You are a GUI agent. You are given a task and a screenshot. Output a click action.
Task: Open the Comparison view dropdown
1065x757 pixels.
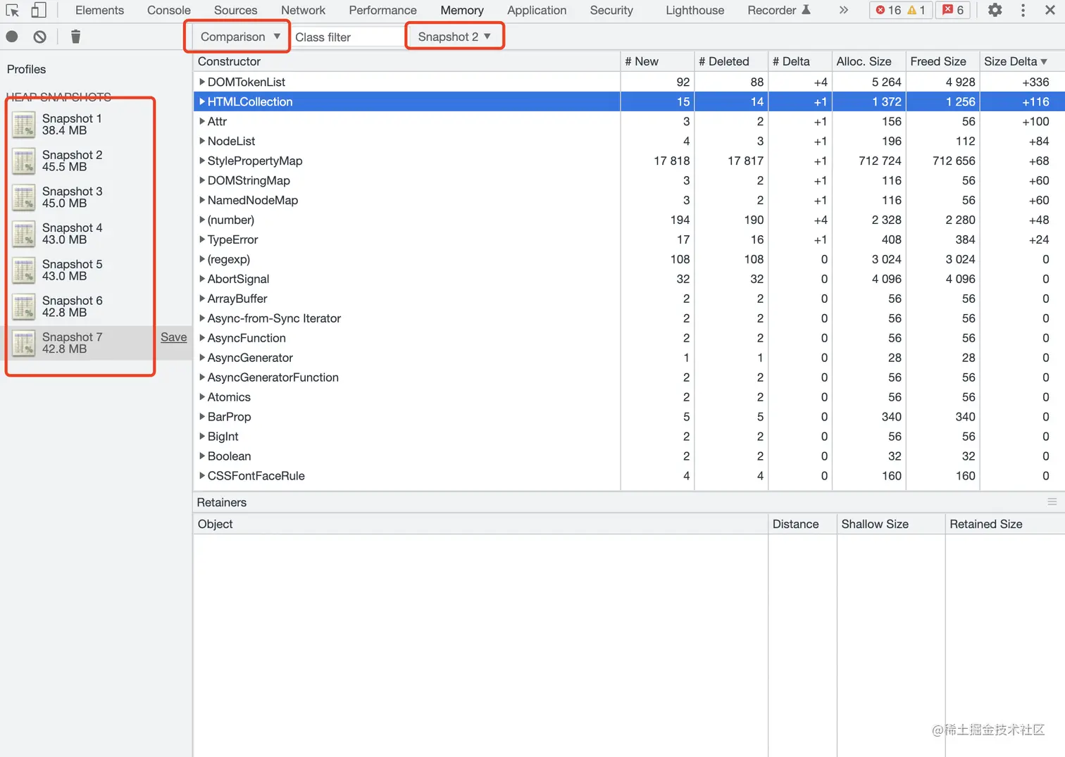(x=239, y=37)
